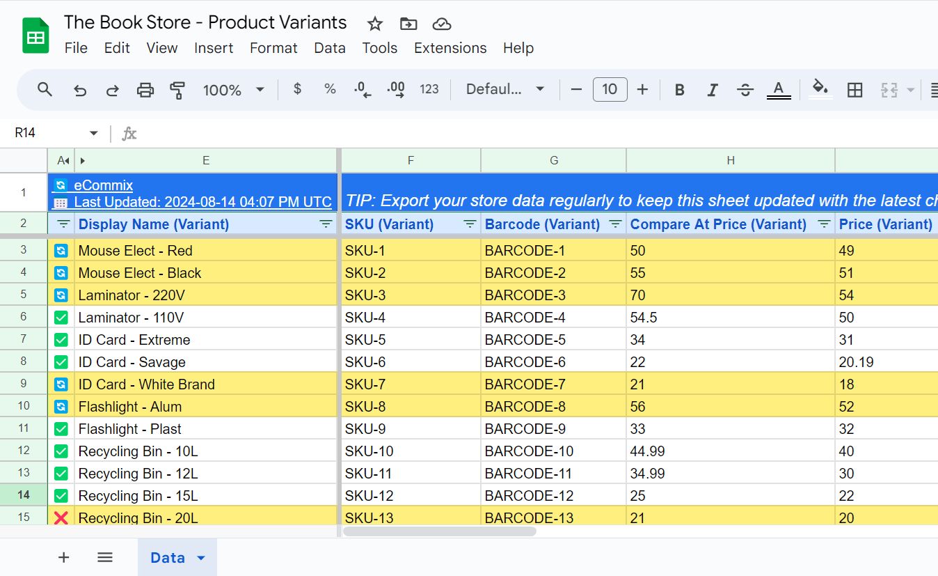Select the Data sheet tab
Image resolution: width=938 pixels, height=576 pixels.
pyautogui.click(x=167, y=557)
